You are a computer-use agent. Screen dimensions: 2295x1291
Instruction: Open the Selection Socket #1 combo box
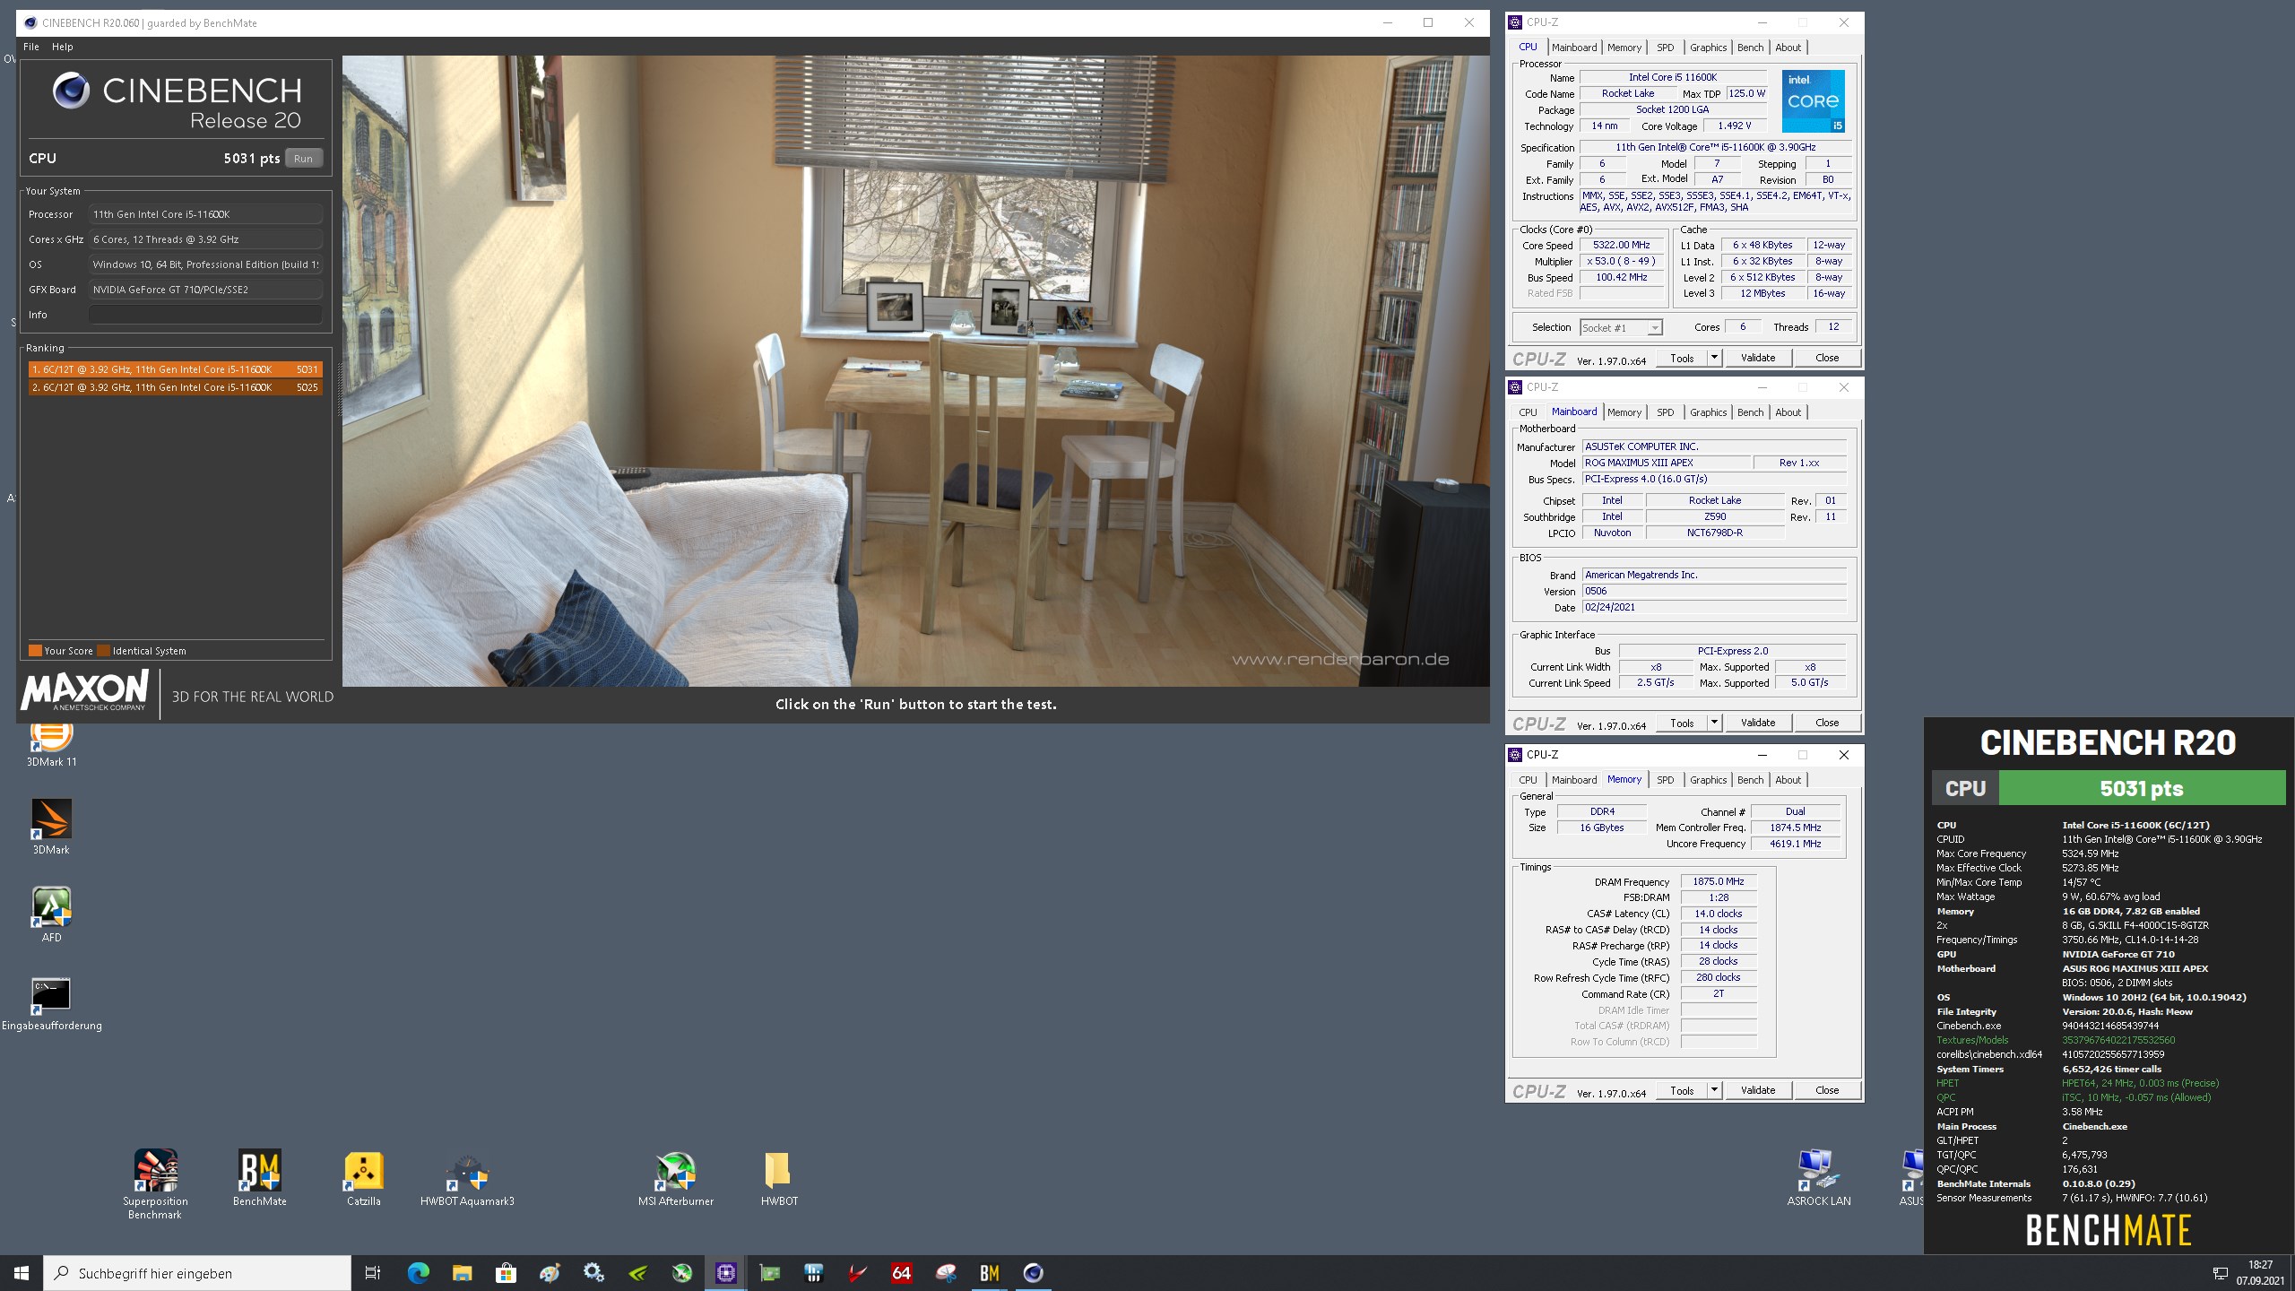[1621, 328]
